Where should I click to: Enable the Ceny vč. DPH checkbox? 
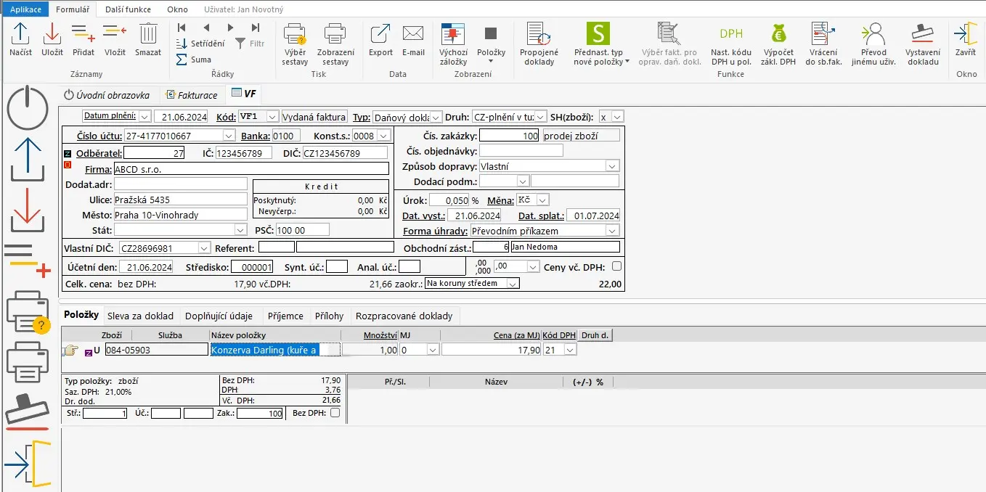[x=616, y=267]
